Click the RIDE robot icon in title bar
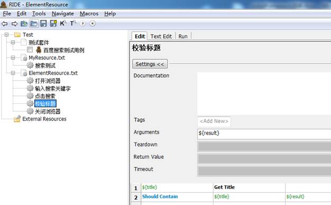The width and height of the screenshot is (331, 205). (x=4, y=4)
